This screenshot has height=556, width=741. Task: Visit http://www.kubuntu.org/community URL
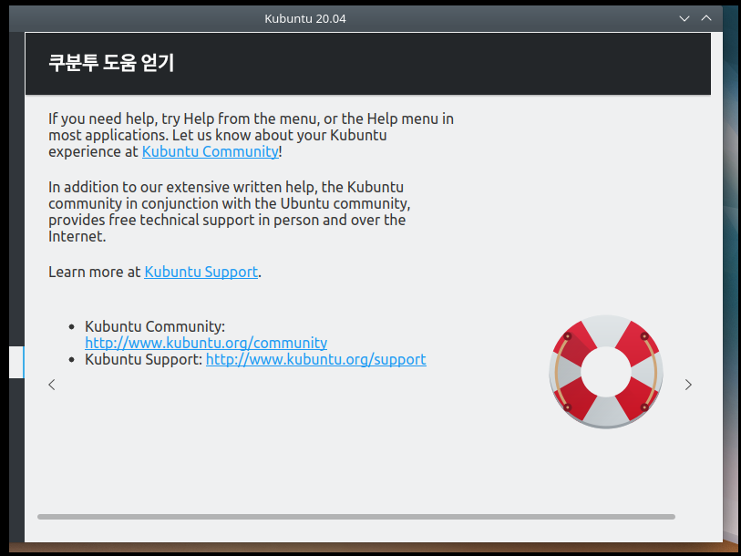click(206, 343)
